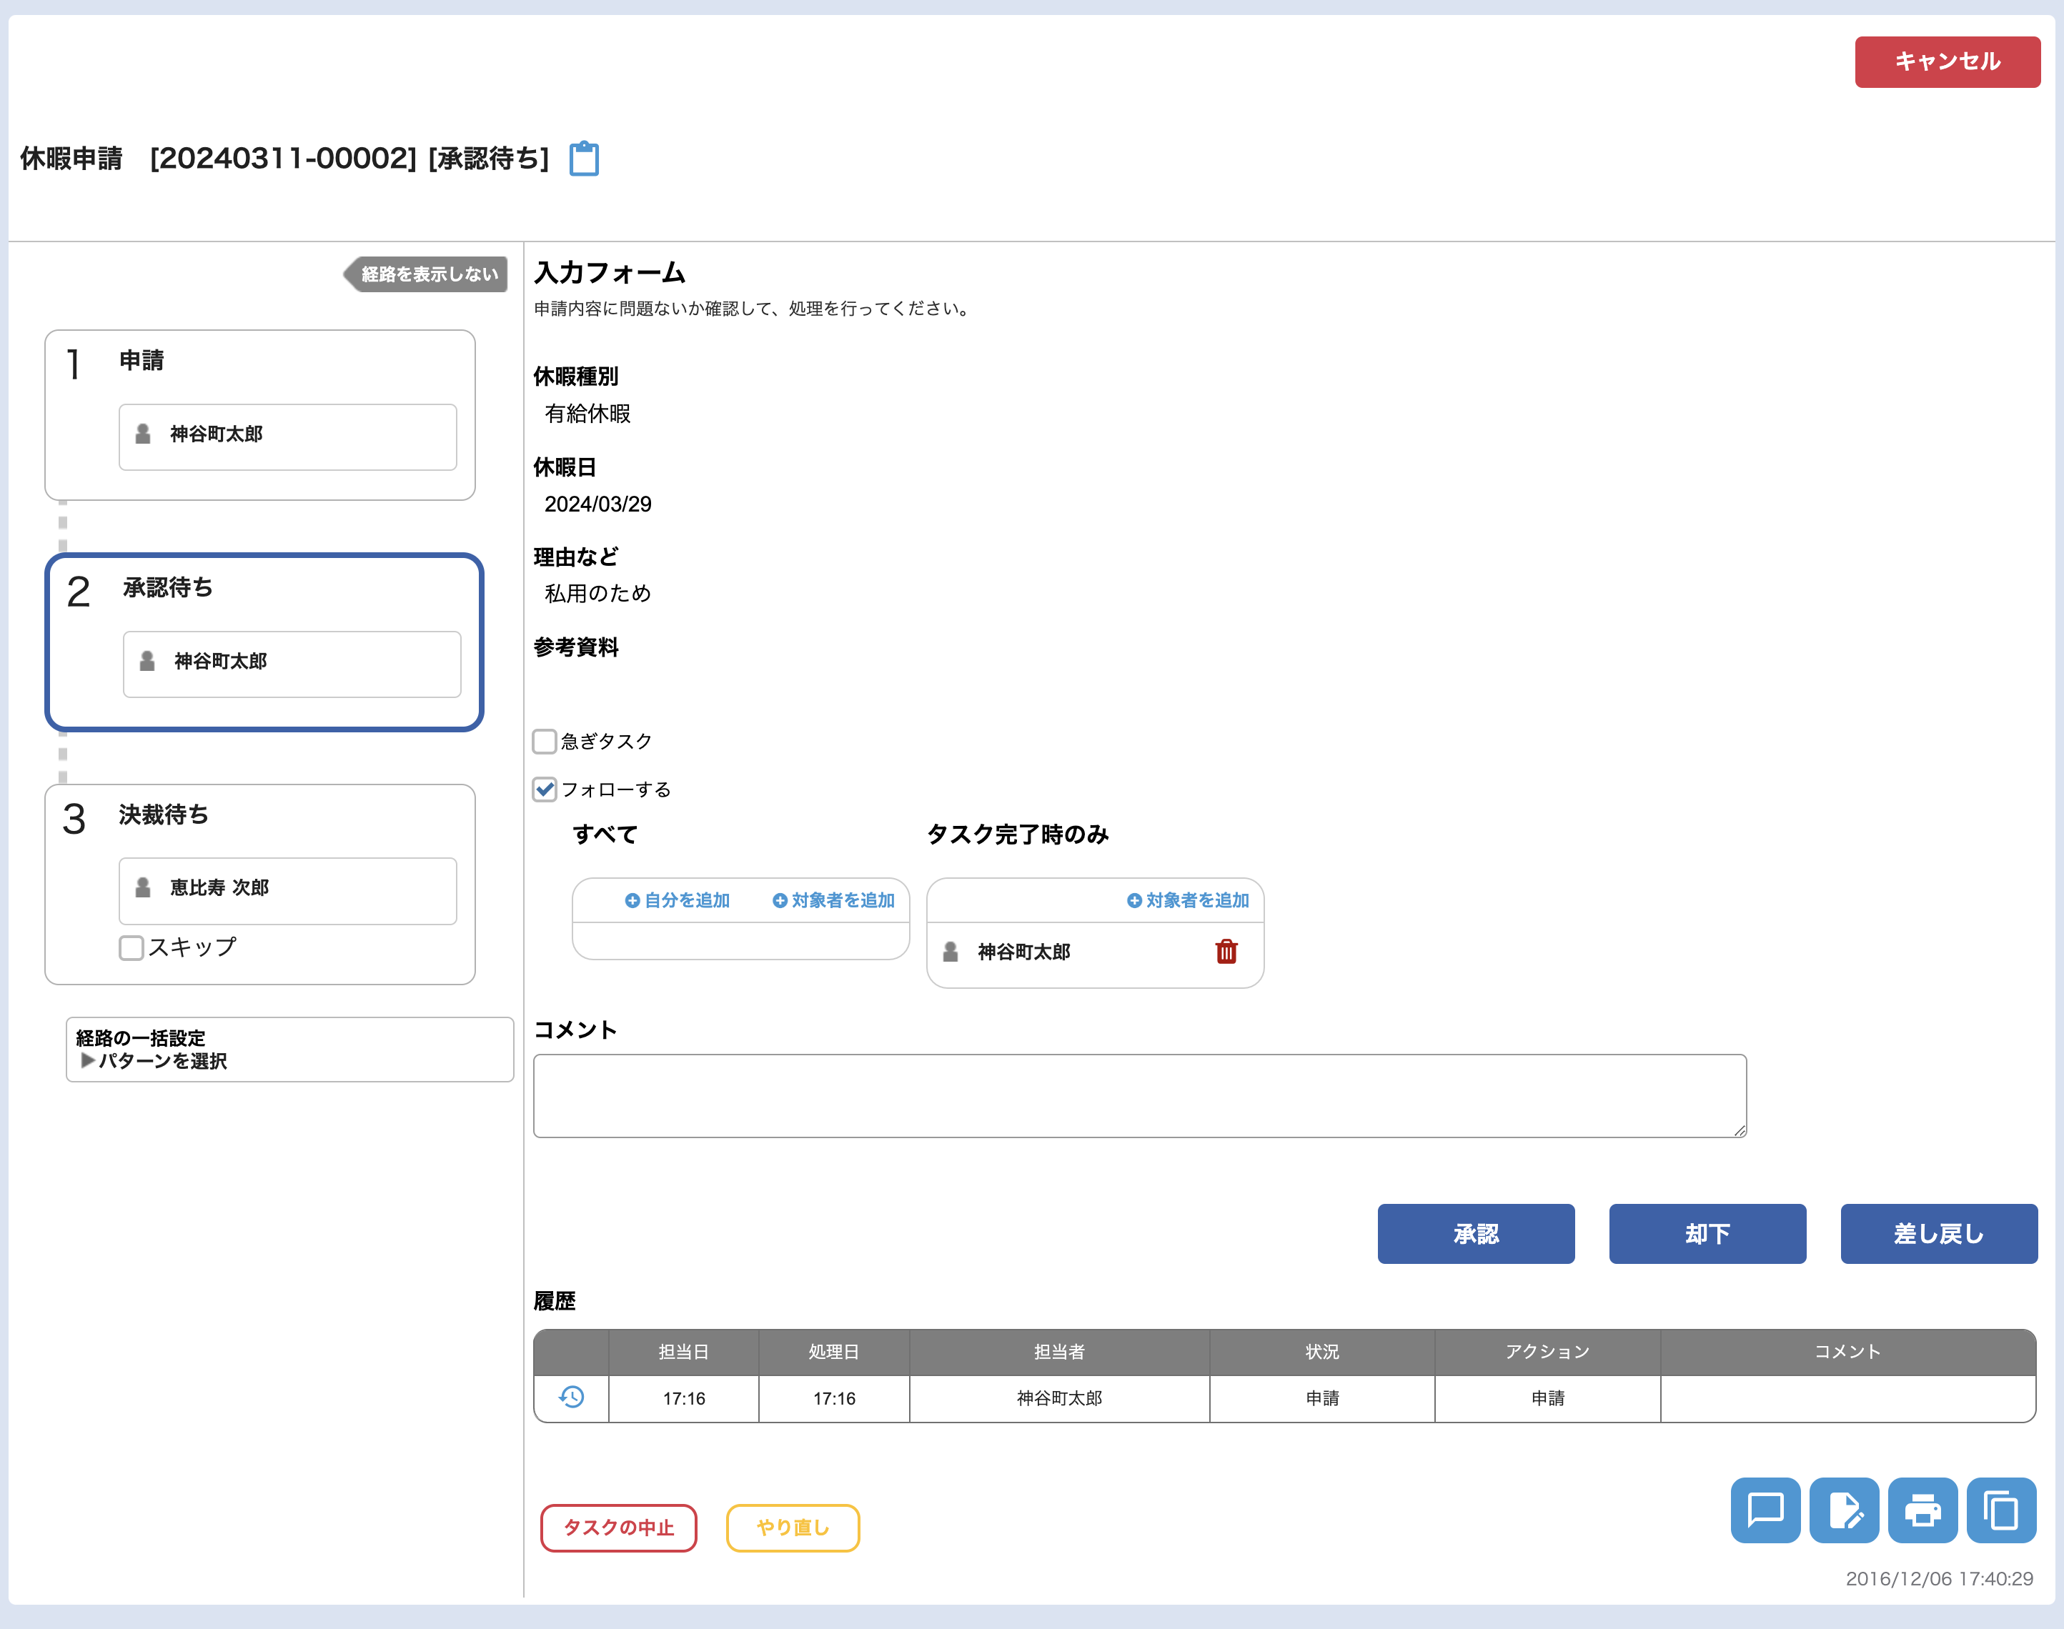This screenshot has width=2064, height=1629.
Task: Click the 恵比寿 次郎 name in step 3
Action: point(219,888)
